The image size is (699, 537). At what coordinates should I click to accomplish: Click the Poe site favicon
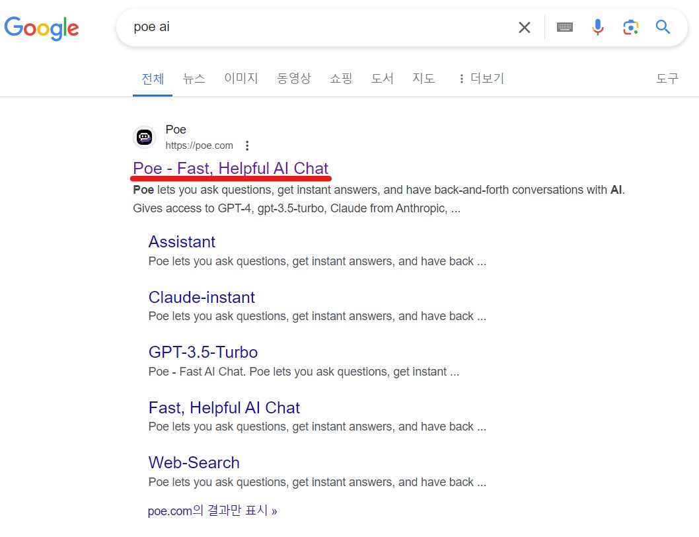[144, 137]
